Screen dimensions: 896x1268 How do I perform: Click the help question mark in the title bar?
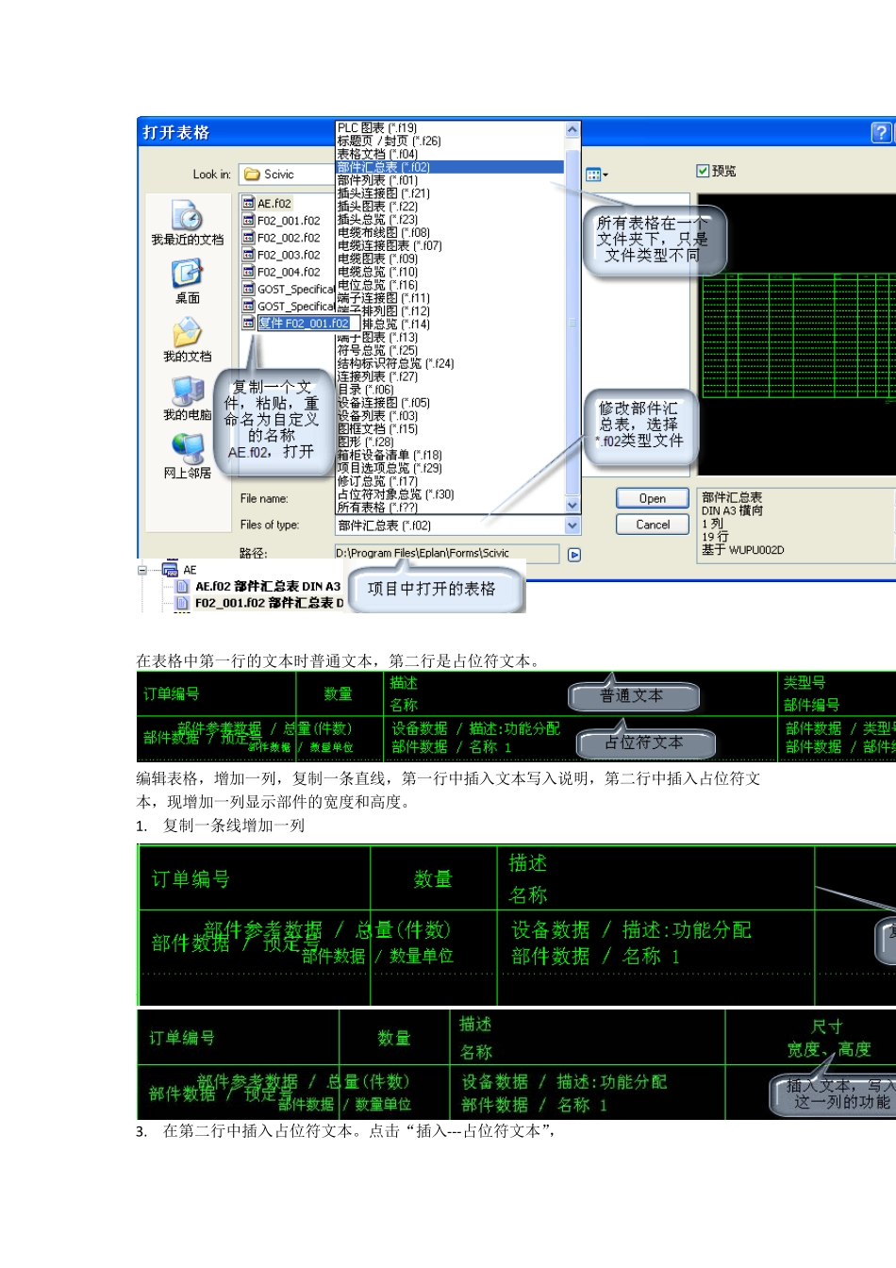tap(881, 132)
